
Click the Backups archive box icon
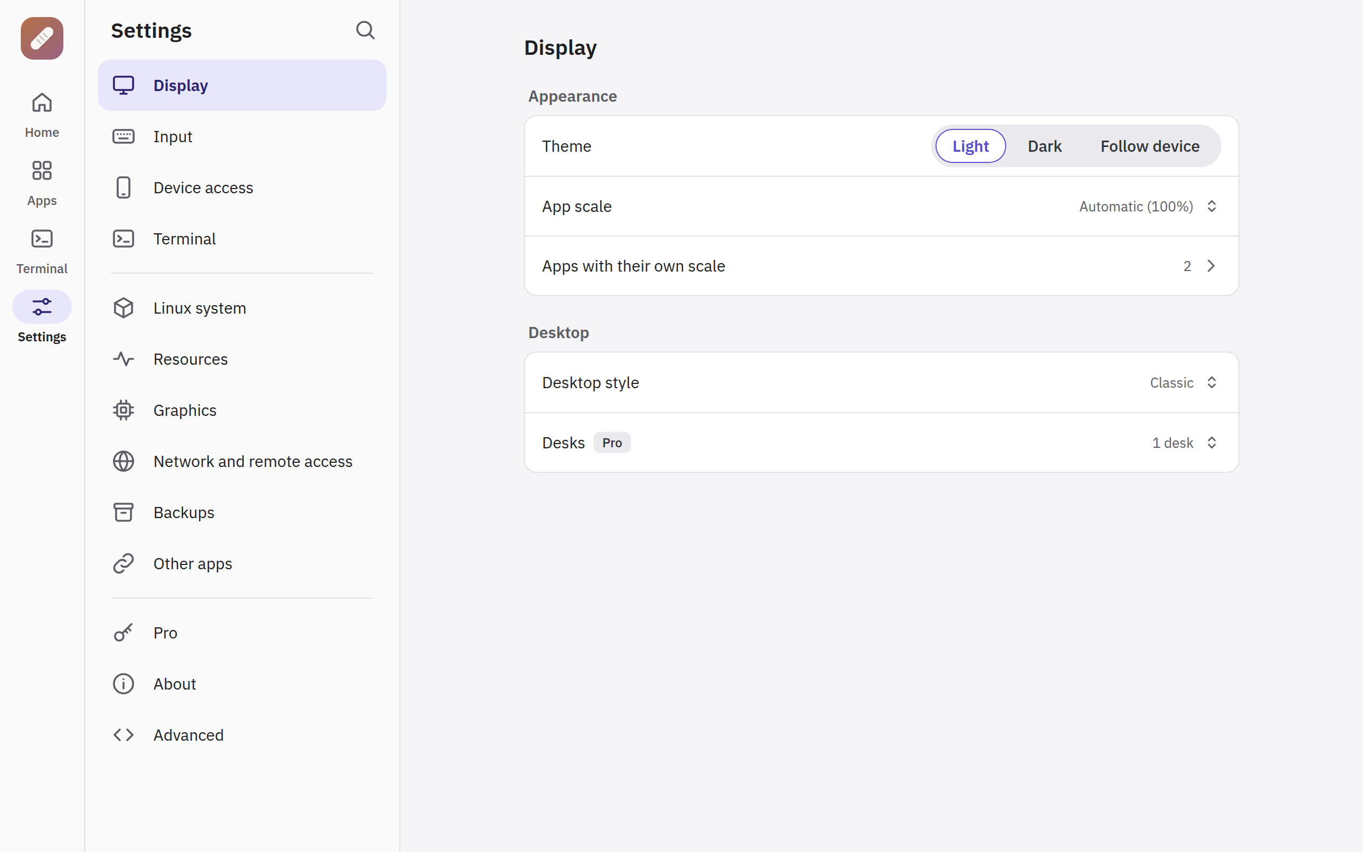click(x=124, y=512)
